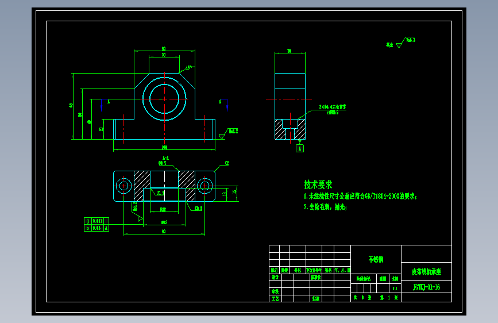Click the 年、月、日 date header cell

pos(342,270)
